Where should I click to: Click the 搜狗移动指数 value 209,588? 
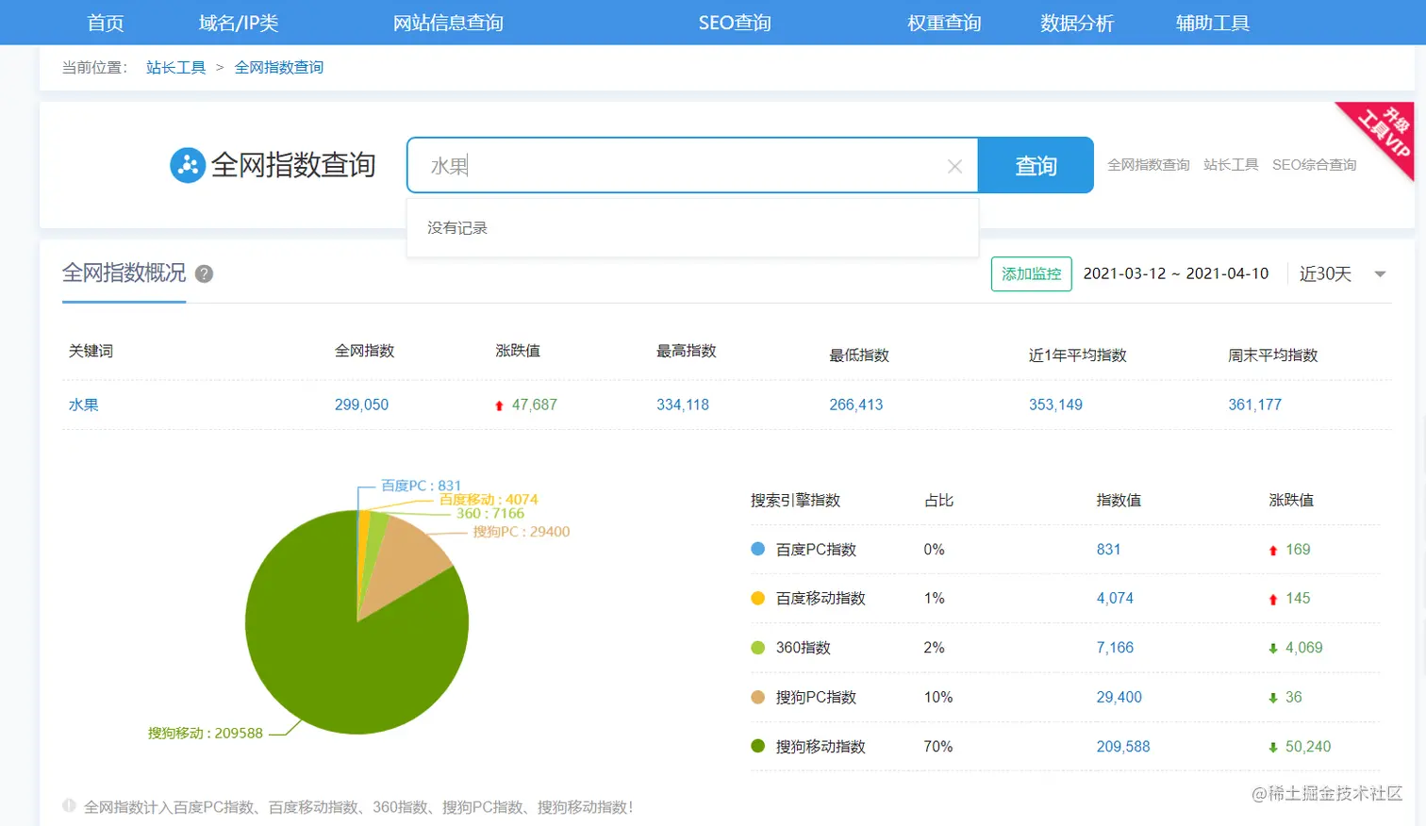(x=1123, y=746)
